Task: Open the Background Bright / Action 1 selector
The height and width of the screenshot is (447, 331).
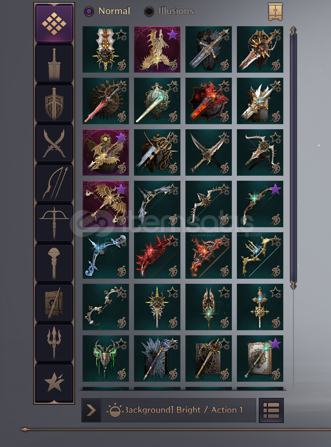Action: (178, 410)
